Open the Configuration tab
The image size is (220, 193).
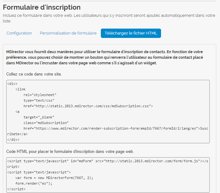19,33
